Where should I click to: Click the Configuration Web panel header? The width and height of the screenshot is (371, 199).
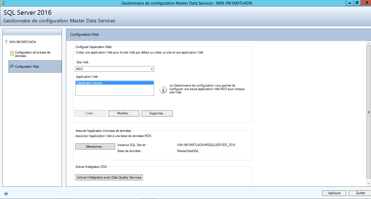point(218,35)
